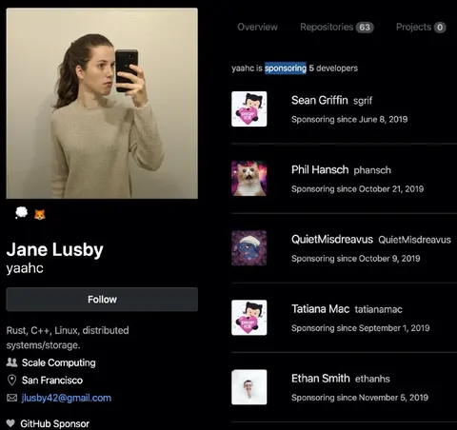Viewport: 457px width, 430px height.
Task: Open Tatiana Mac's avatar thumbnail
Action: (x=249, y=318)
